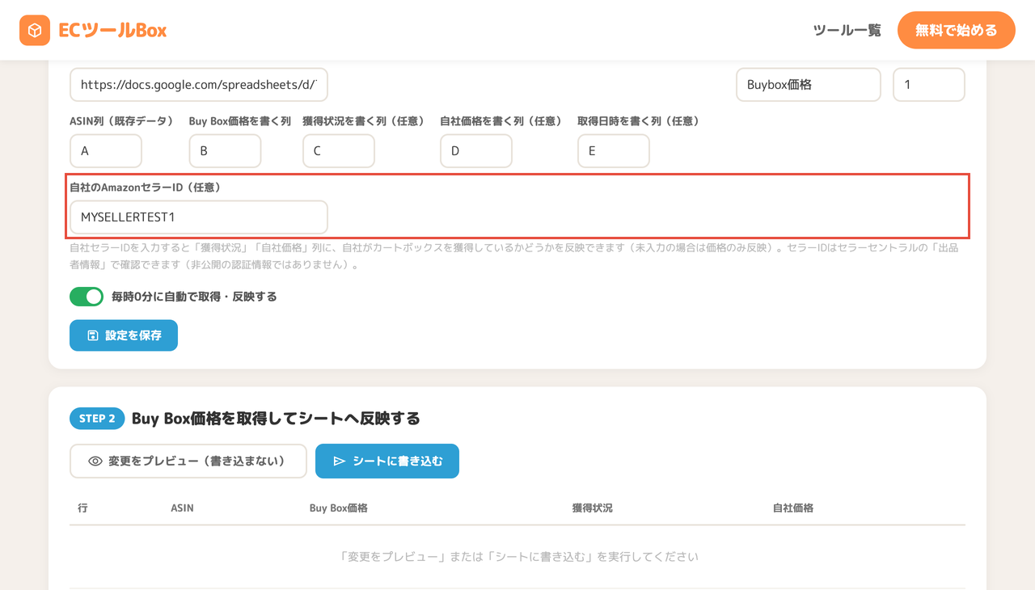Screen dimensions: 1035x590
Task: Open ツール一覧 in the header
Action: point(847,31)
